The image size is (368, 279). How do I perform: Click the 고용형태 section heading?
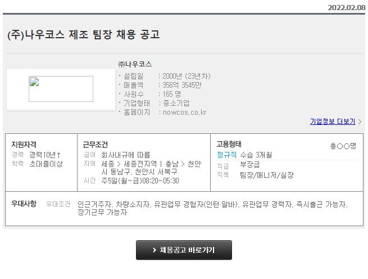[229, 144]
